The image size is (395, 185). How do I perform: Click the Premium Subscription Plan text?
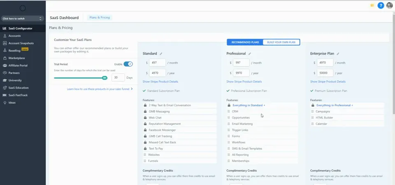click(x=331, y=91)
